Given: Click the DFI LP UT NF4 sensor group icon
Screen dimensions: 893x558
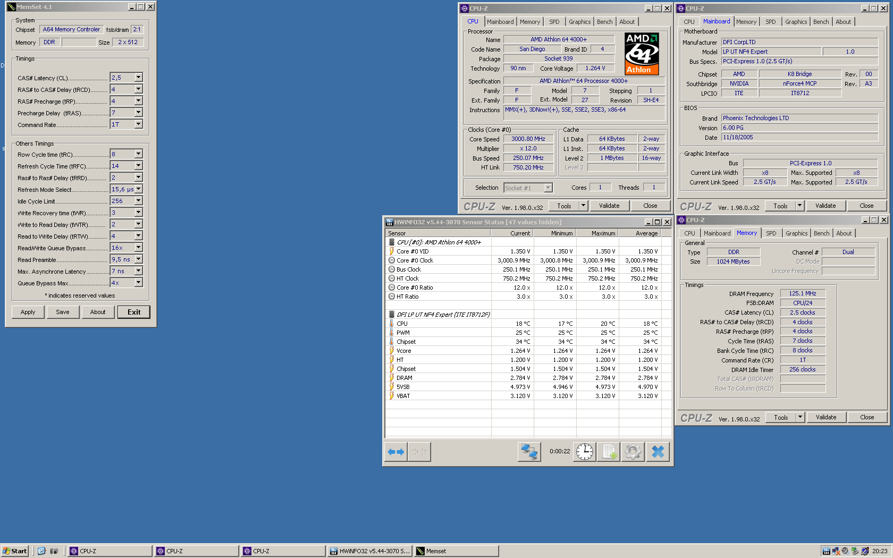Looking at the screenshot, I should coord(392,315).
